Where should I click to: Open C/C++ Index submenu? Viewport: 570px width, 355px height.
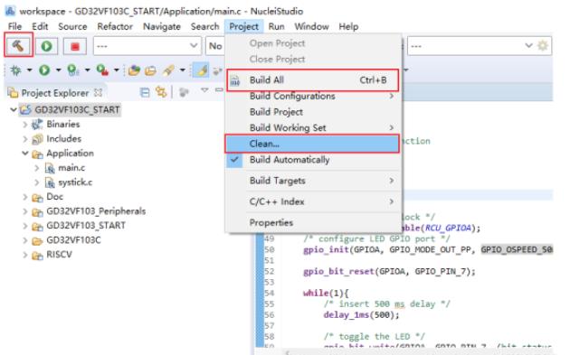[x=313, y=201]
